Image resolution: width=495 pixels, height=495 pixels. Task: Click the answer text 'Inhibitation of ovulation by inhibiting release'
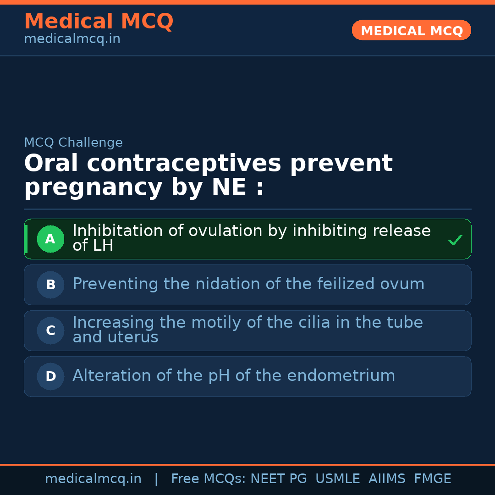pyautogui.click(x=251, y=231)
